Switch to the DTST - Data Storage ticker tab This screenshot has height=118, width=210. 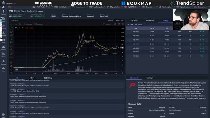[x=96, y=7]
